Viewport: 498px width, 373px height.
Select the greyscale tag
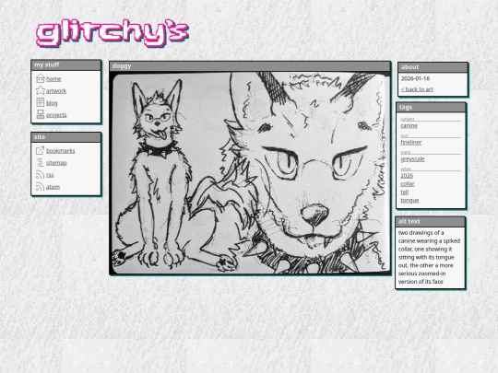[x=412, y=159]
